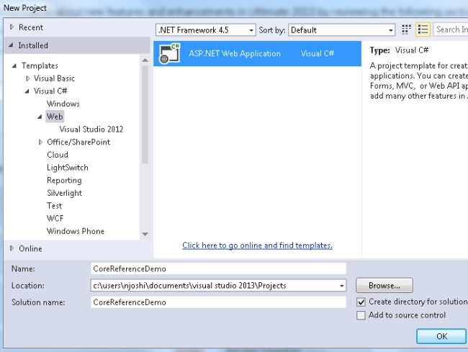Click the tree scroll up arrow
Image resolution: width=468 pixels, height=352 pixels.
(145, 60)
